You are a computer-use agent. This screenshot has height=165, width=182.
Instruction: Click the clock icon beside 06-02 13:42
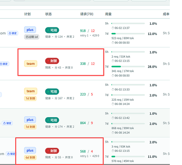click(x=113, y=118)
